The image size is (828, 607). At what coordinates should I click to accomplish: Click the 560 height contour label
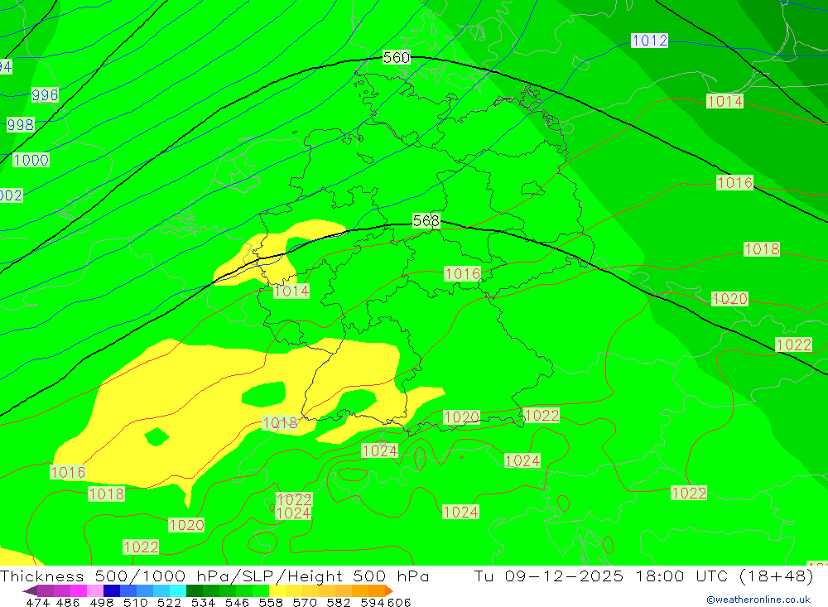click(396, 57)
